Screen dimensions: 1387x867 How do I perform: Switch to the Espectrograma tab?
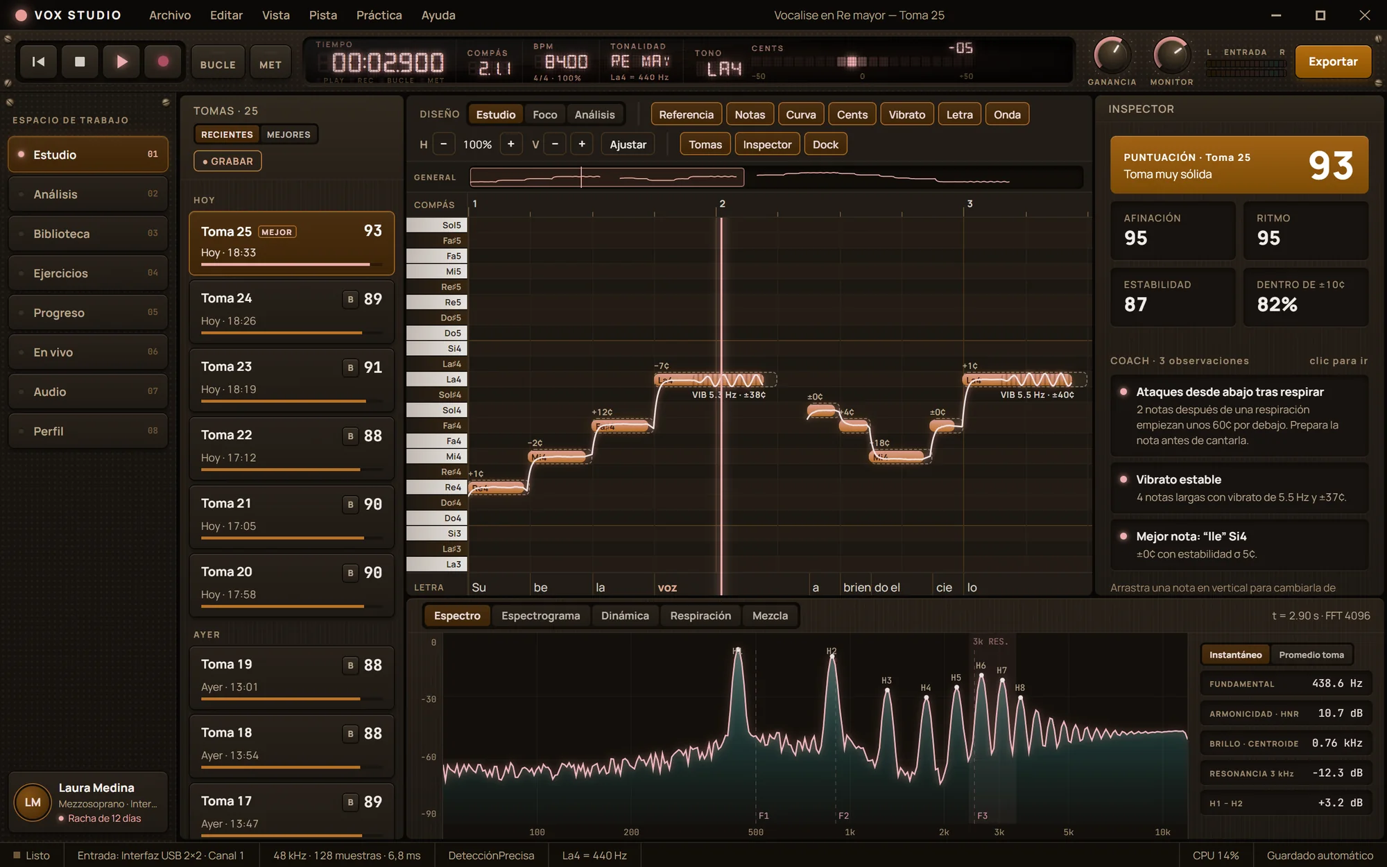coord(540,616)
